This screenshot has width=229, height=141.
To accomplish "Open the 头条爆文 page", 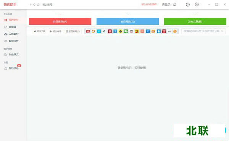I will [x=11, y=55].
